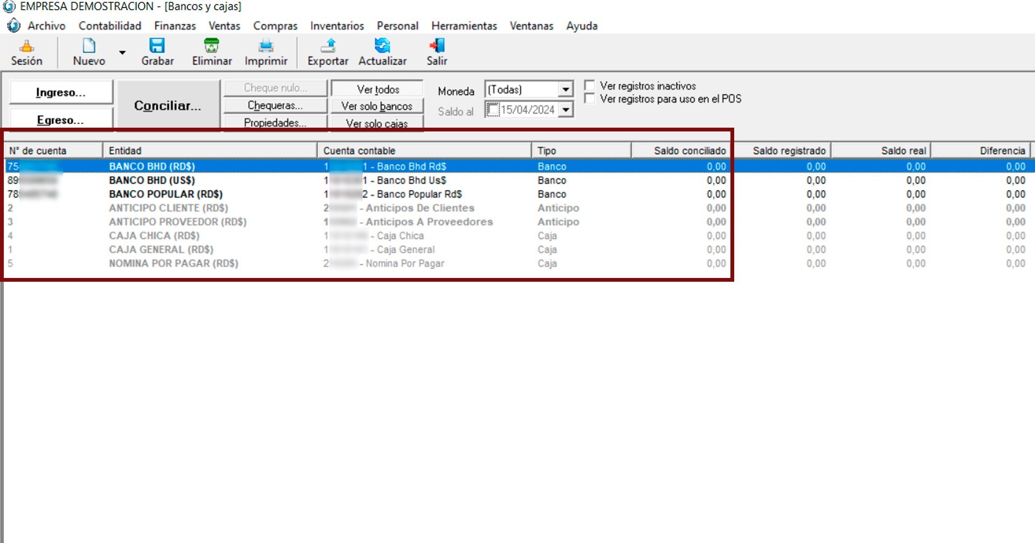The width and height of the screenshot is (1035, 543).
Task: Toggle the Saldo al date checkbox
Action: point(493,110)
